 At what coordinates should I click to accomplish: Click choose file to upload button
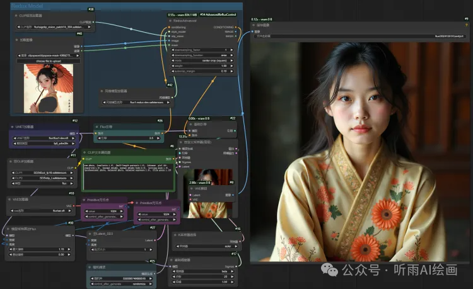point(49,61)
